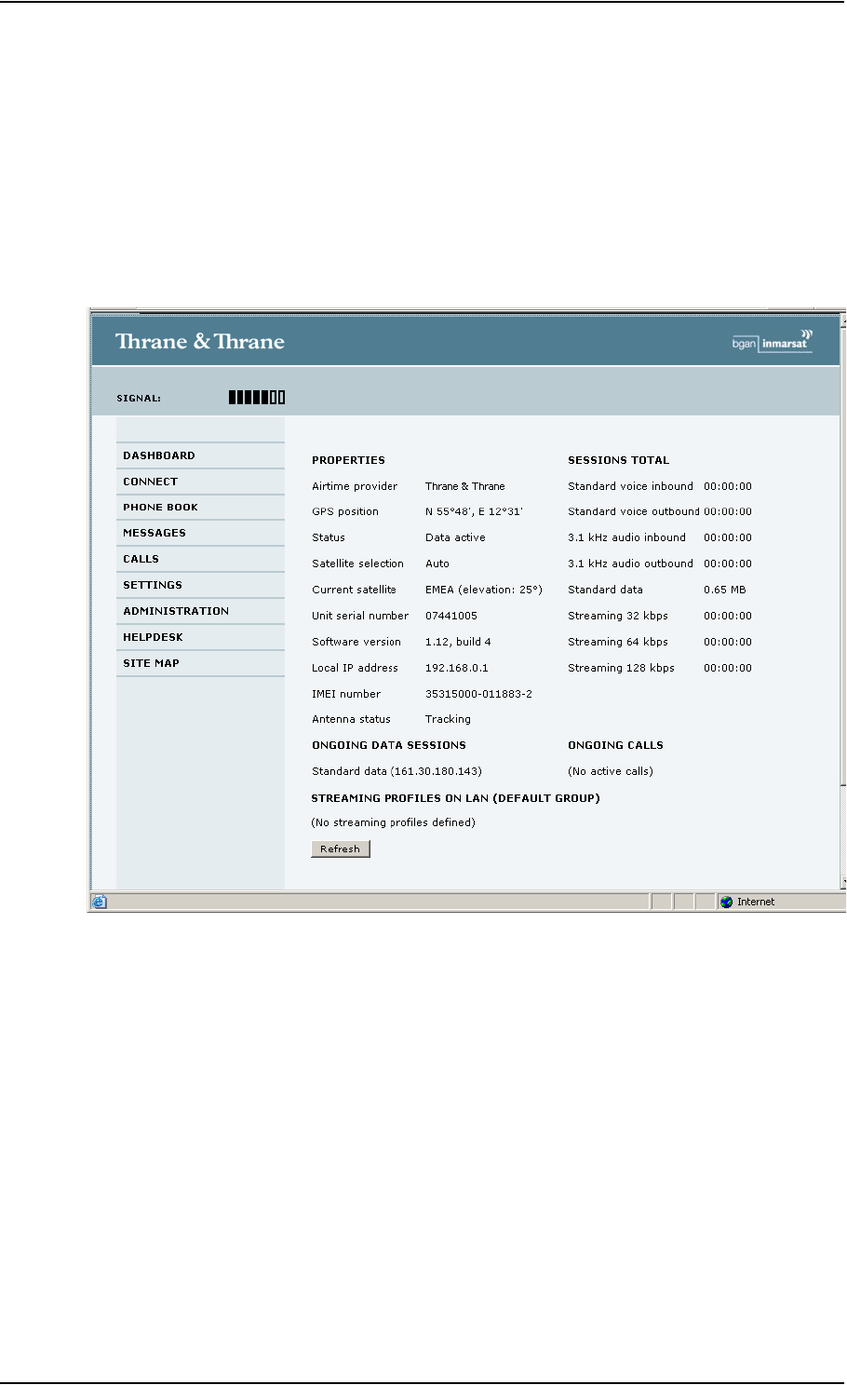Click Standard data (161.30.180.143) session

coord(397,771)
